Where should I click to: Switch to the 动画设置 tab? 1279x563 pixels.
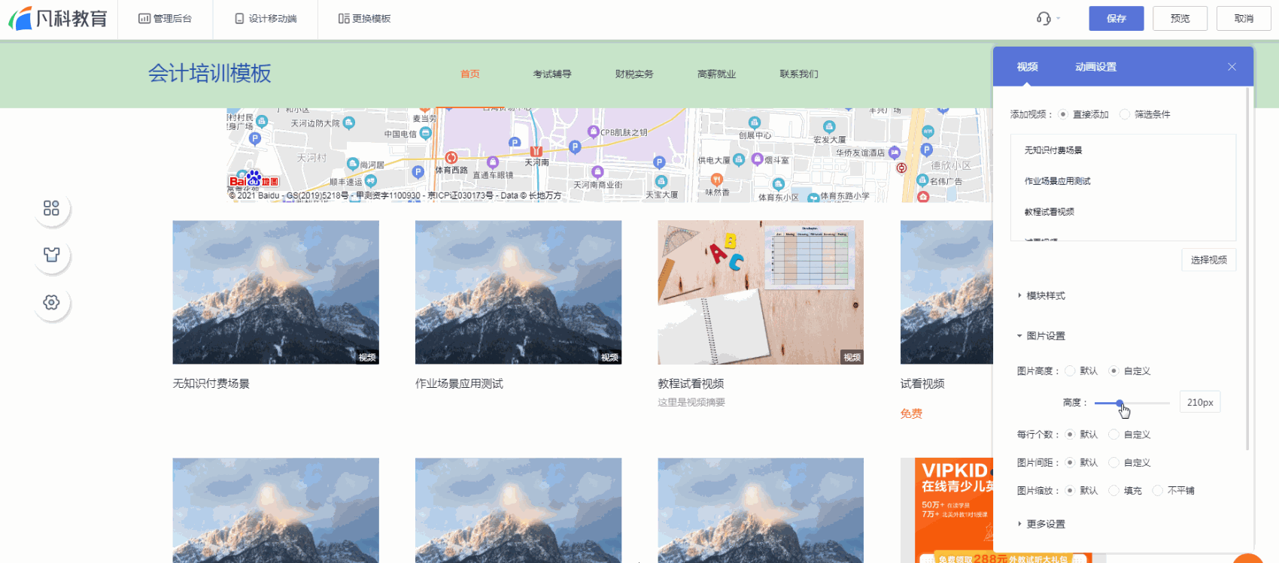pyautogui.click(x=1095, y=67)
